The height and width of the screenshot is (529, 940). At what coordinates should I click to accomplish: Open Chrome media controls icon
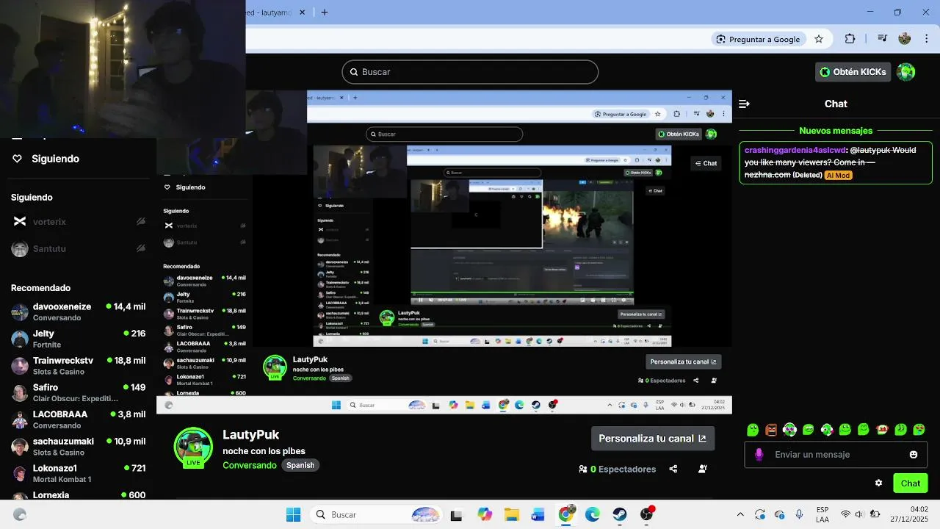[882, 39]
